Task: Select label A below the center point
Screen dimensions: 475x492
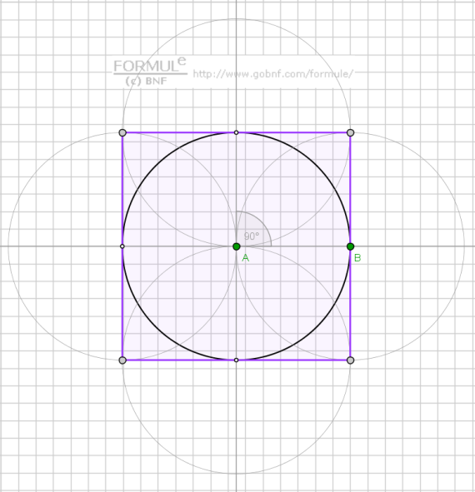Action: pyautogui.click(x=245, y=258)
